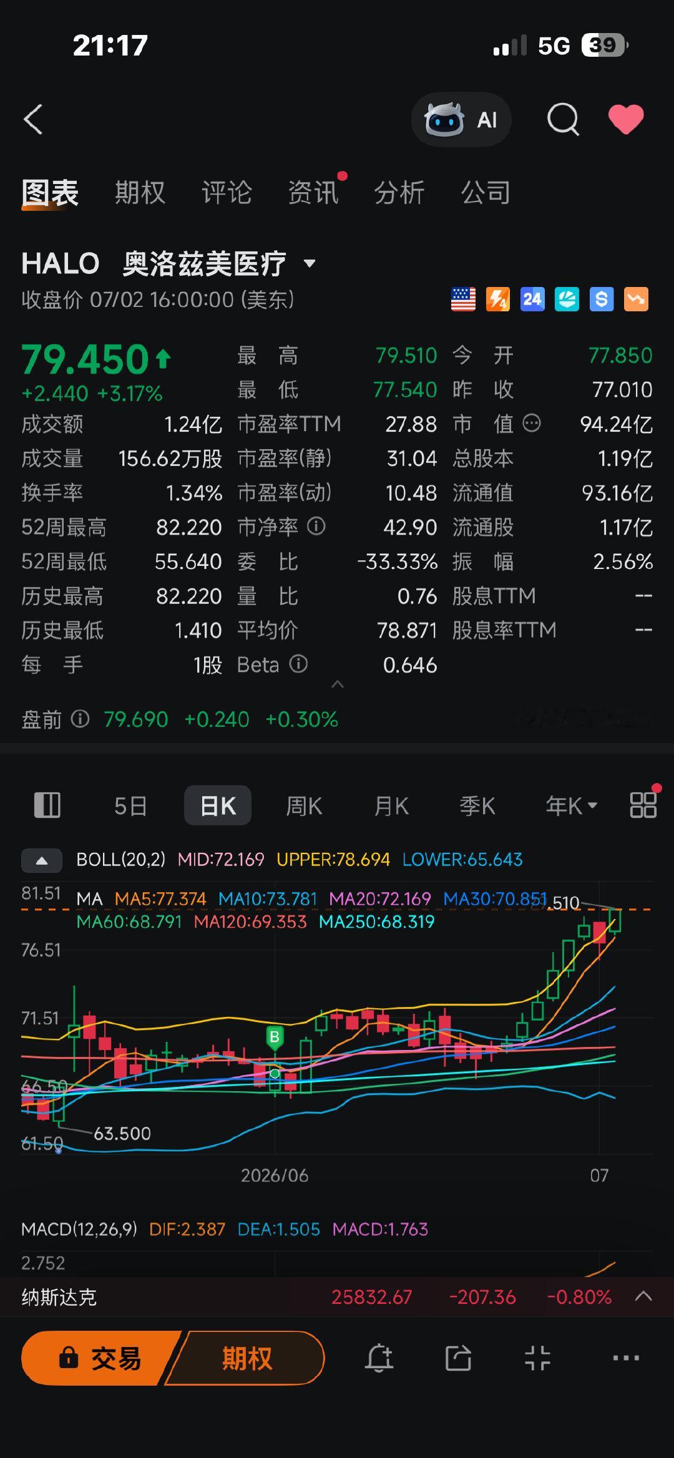Tap the MA5:77.374 value
674x1458 pixels.
pos(160,899)
